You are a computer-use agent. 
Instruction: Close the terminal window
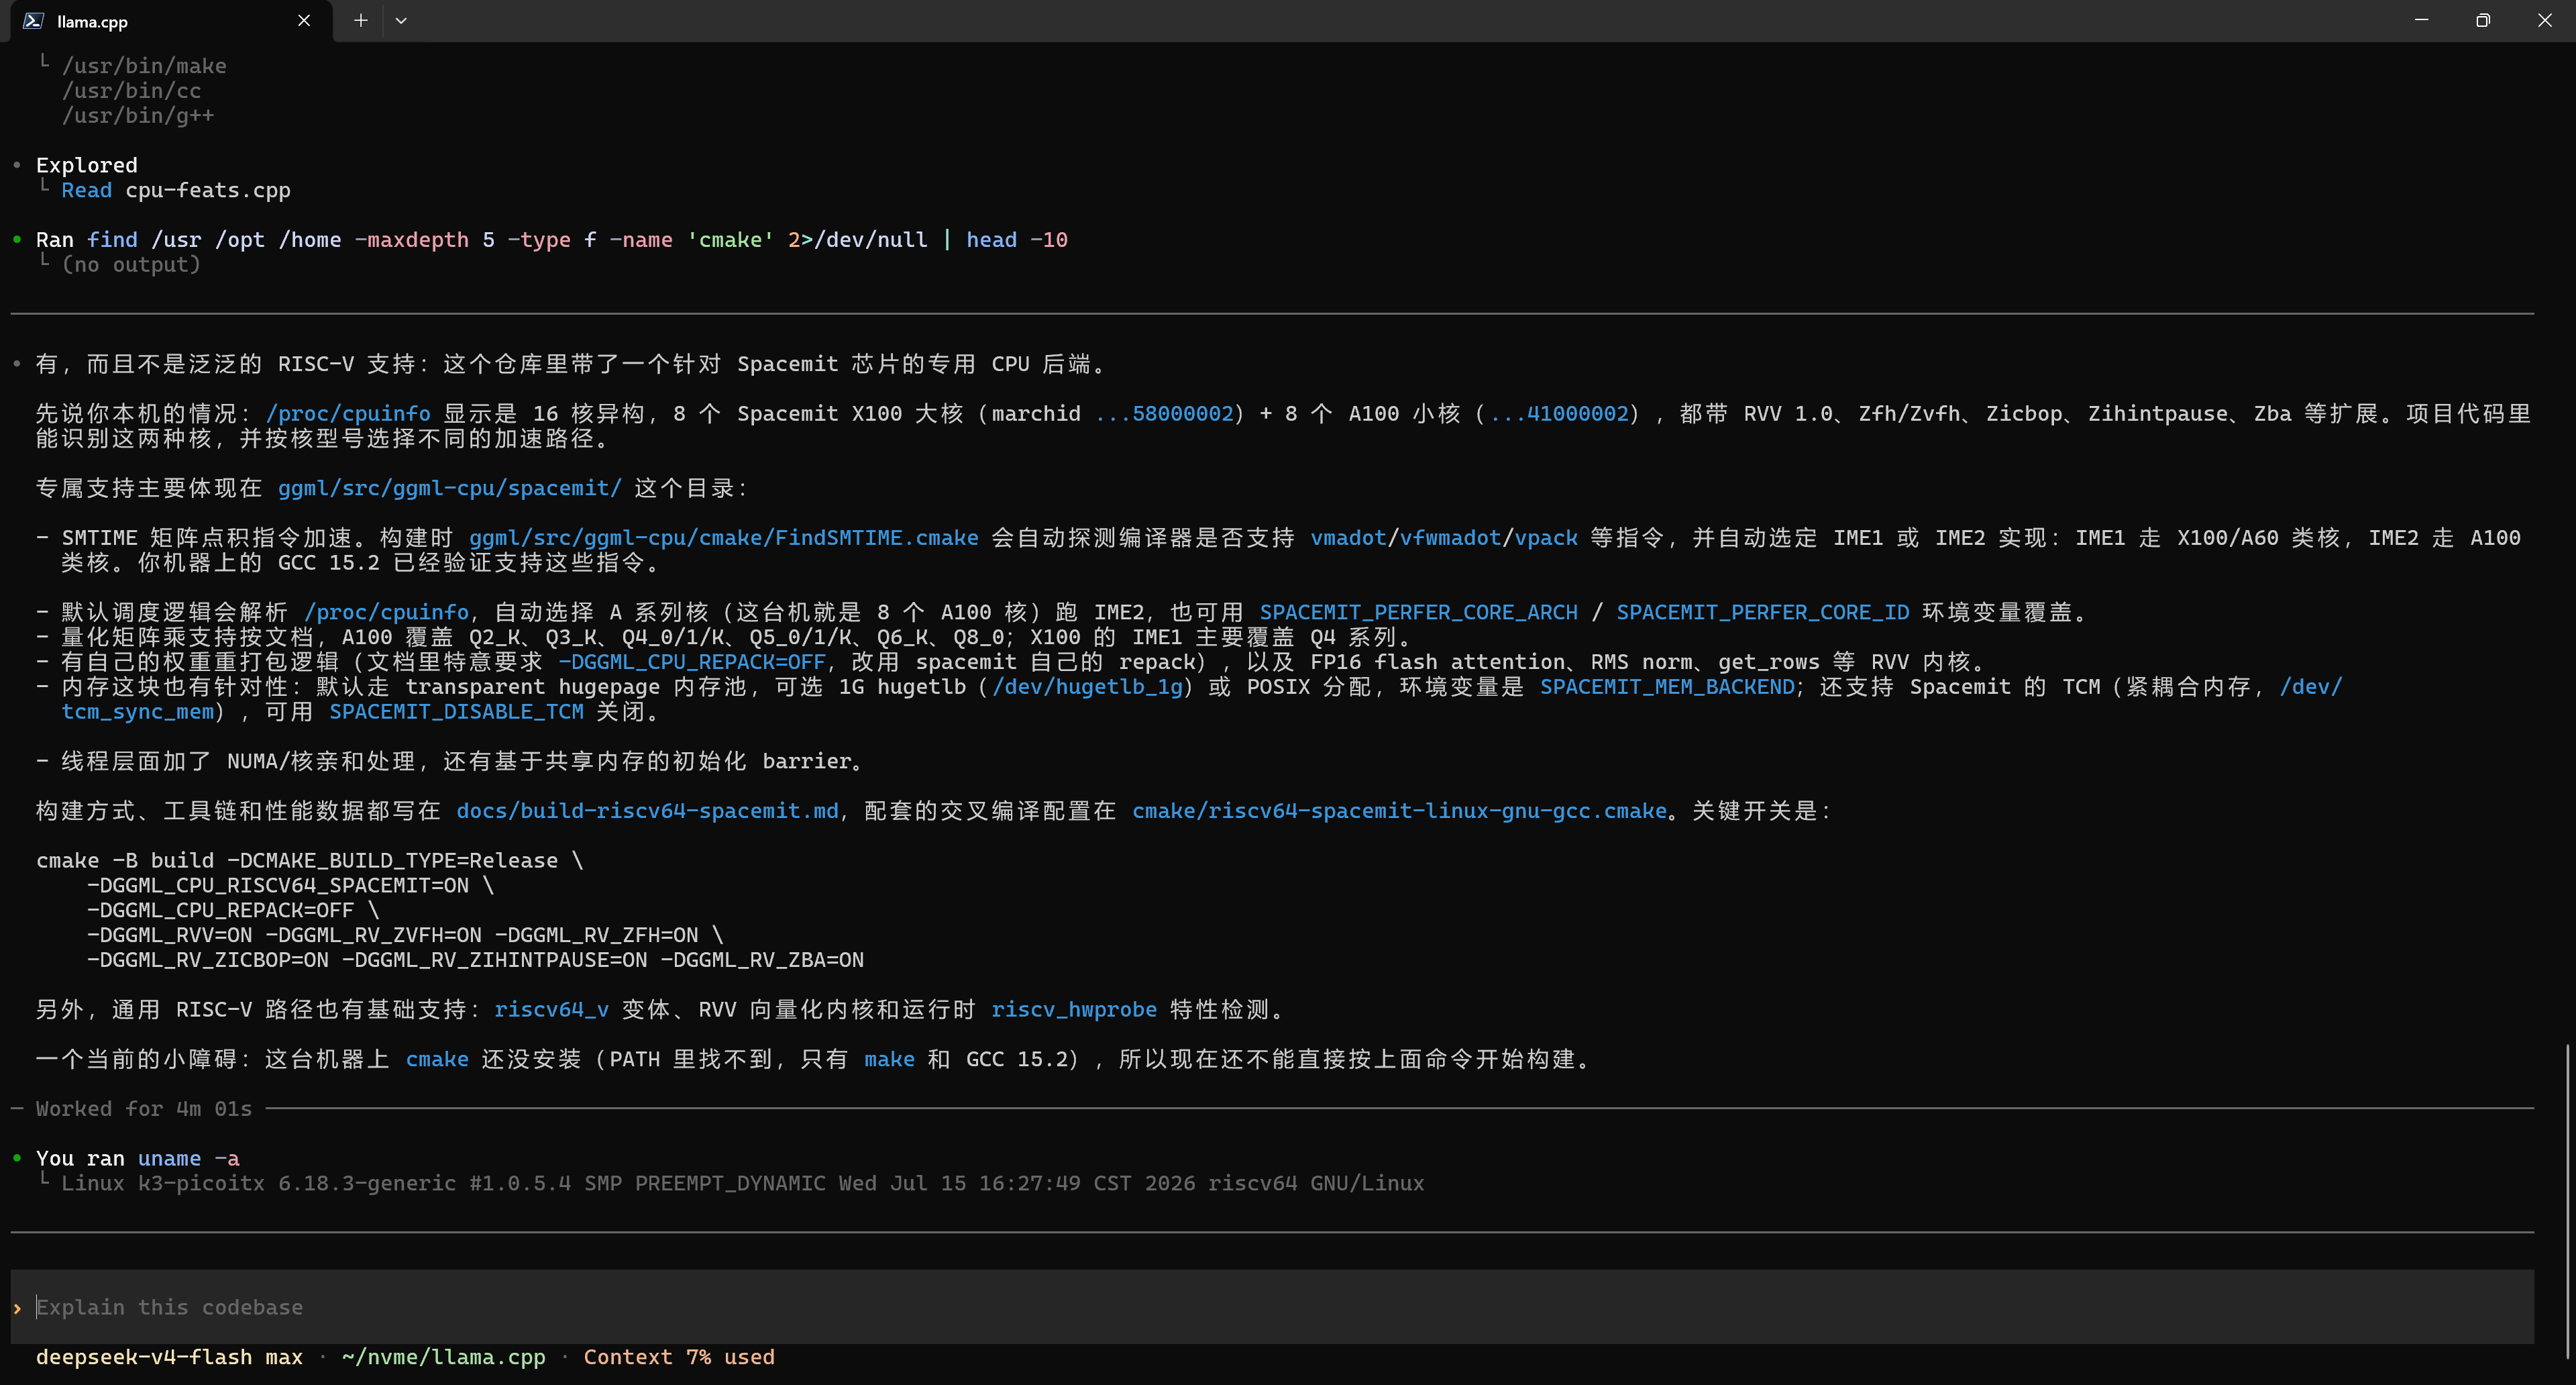(x=2545, y=20)
